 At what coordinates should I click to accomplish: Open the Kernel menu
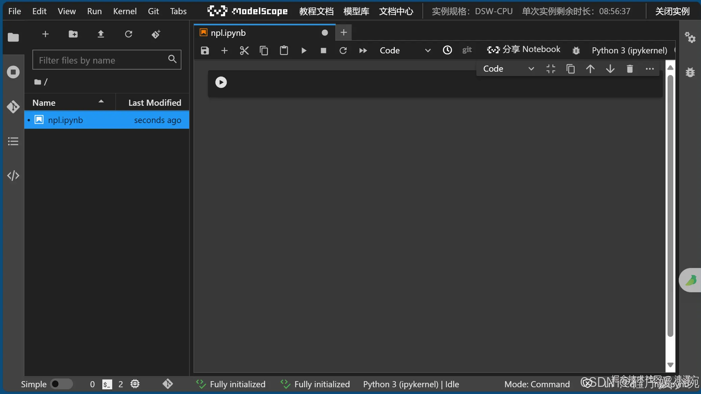pos(125,11)
